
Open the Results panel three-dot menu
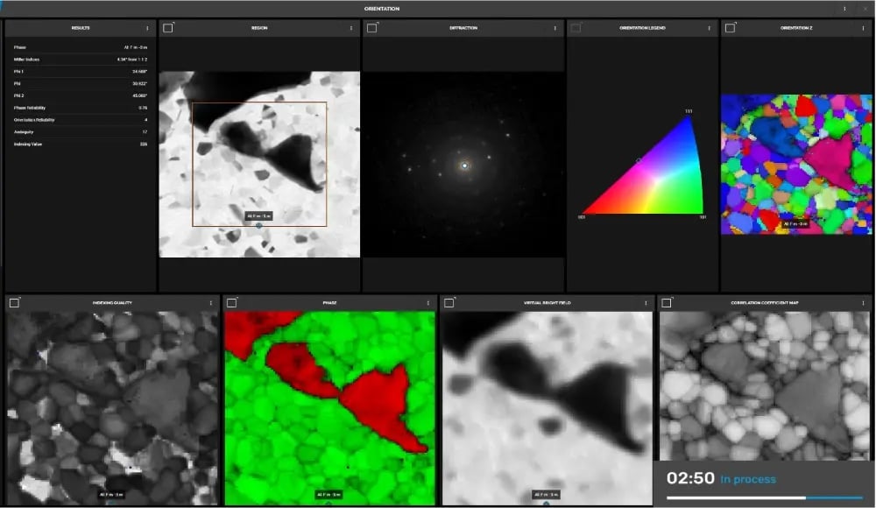click(147, 28)
